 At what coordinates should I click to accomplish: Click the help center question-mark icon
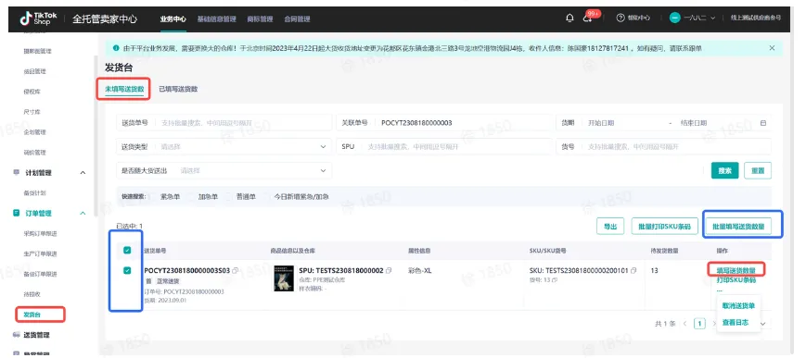tap(620, 18)
